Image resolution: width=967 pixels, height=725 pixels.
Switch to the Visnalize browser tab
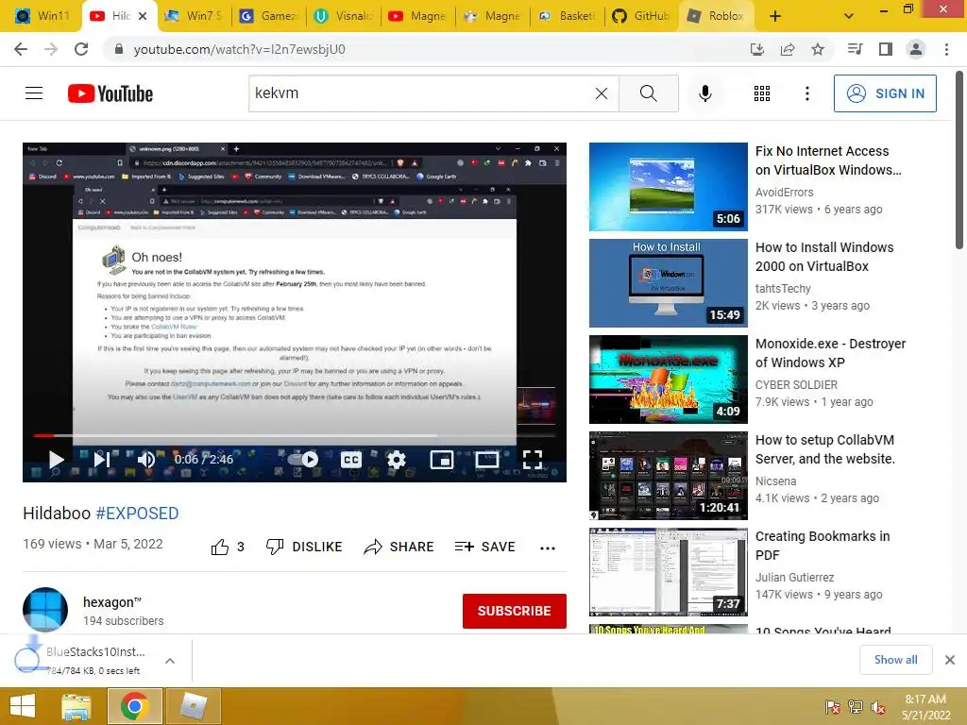(x=342, y=16)
